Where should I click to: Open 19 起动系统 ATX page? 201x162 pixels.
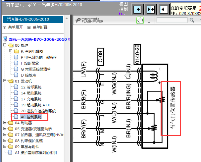pyautogui.click(x=35, y=105)
